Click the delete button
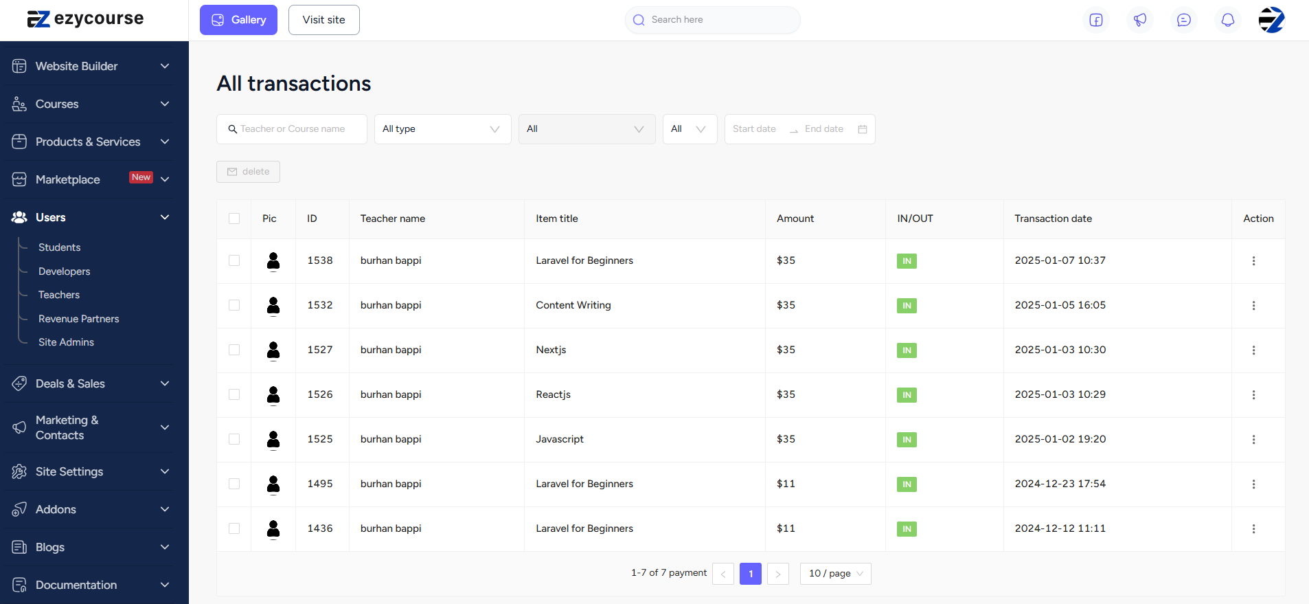 pos(248,172)
